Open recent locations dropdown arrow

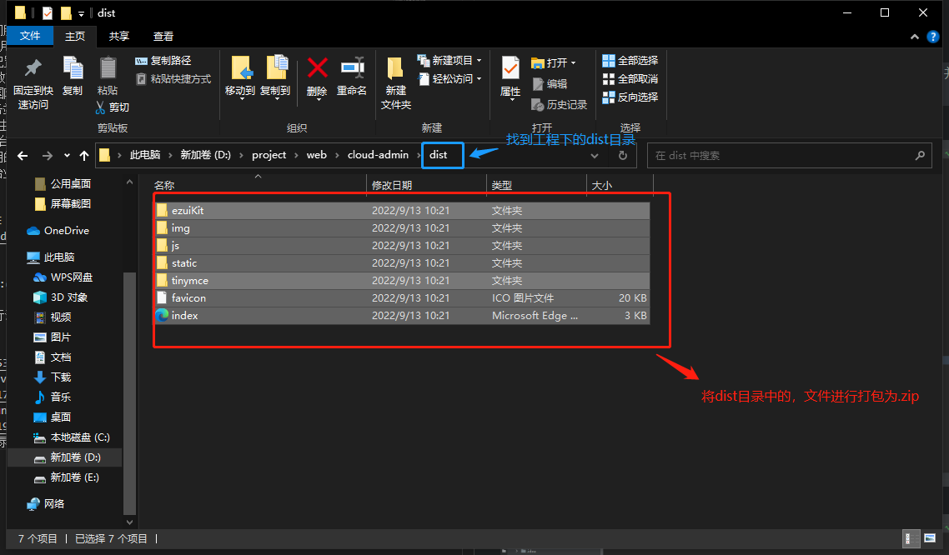pos(67,156)
